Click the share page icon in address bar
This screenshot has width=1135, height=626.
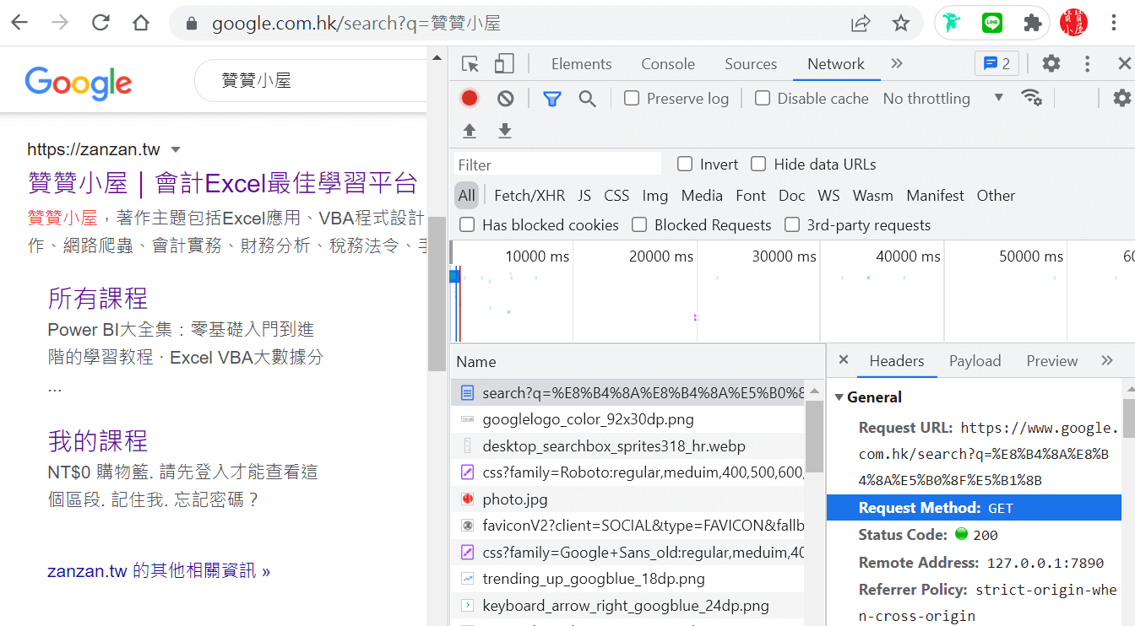[x=861, y=23]
